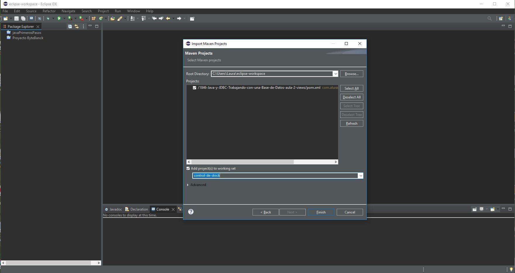515x273 pixels.
Task: Click the Select All button
Action: click(352, 88)
